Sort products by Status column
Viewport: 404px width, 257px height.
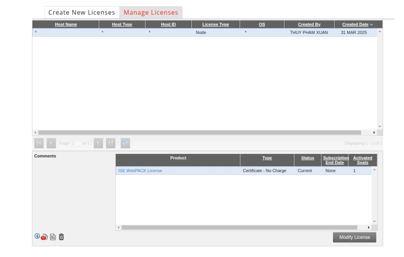pyautogui.click(x=307, y=158)
